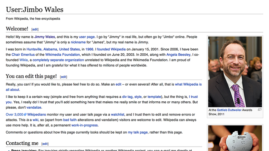
Task: Go to 'my talk page' link
Action: tap(138, 132)
